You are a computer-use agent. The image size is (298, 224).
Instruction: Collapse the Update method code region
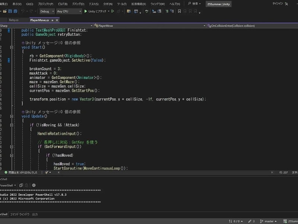[12, 116]
